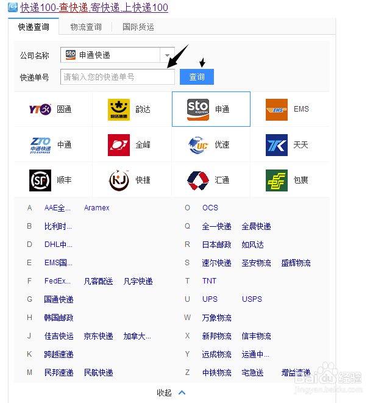Click the sto icon in company field

pos(71,55)
